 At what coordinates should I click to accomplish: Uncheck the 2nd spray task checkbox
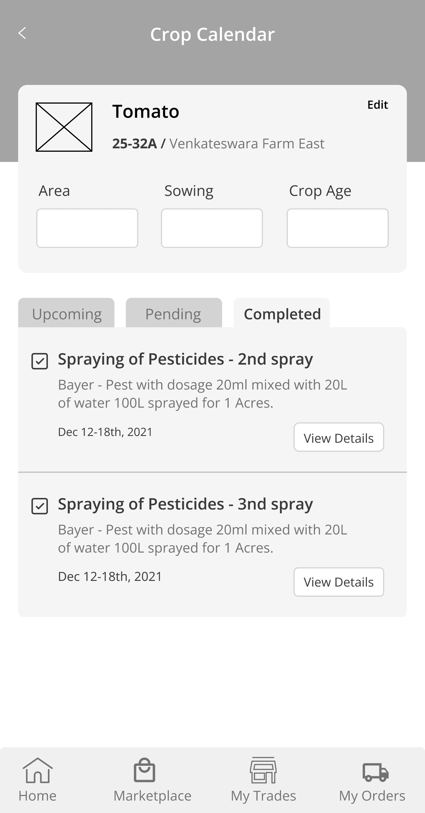pos(40,361)
